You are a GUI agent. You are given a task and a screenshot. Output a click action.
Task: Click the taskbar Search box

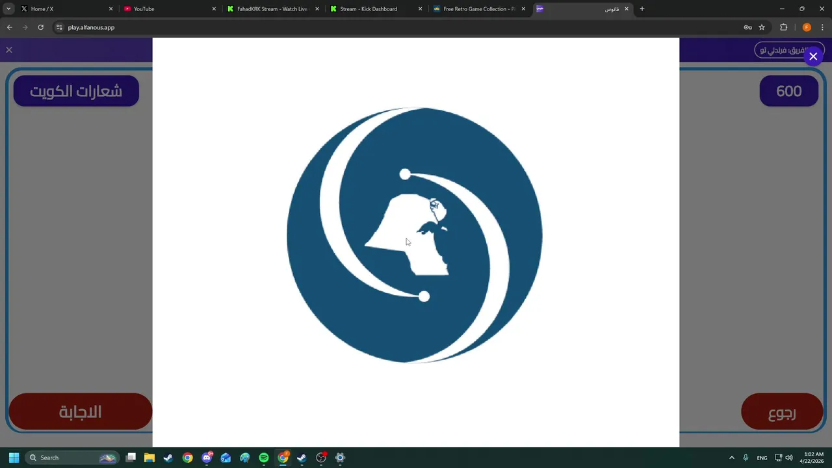pos(72,458)
